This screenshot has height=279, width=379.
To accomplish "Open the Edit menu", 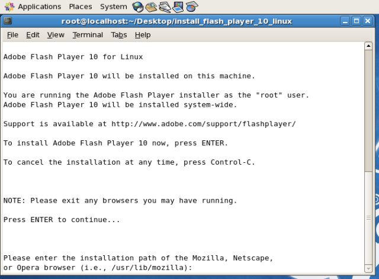I will tap(33, 35).
